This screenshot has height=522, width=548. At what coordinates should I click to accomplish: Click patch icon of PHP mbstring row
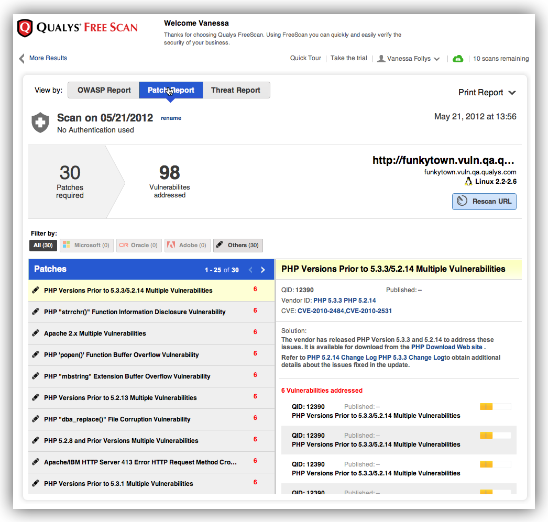36,376
